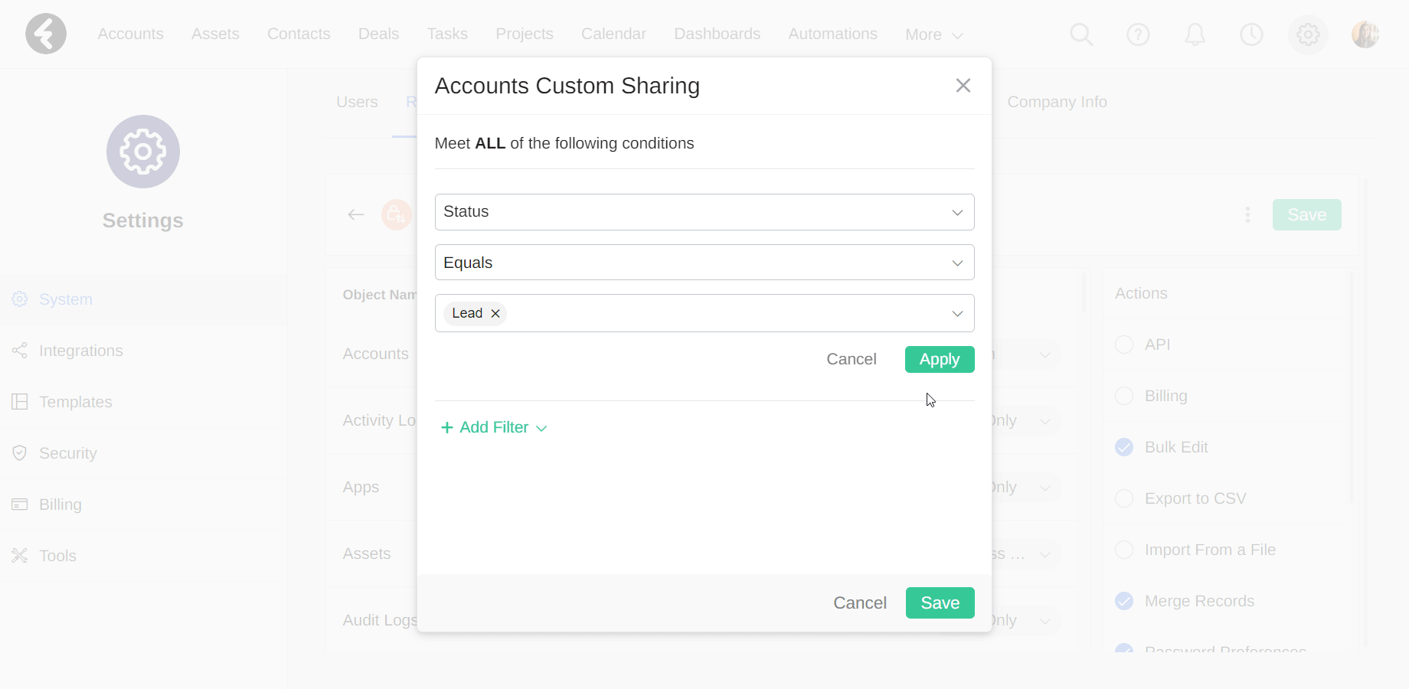Click the Object Name column header
The image size is (1409, 689).
(380, 295)
